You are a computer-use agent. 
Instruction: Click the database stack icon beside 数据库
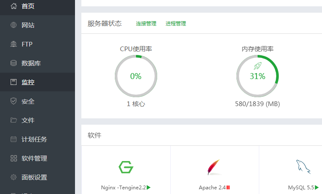coord(14,63)
